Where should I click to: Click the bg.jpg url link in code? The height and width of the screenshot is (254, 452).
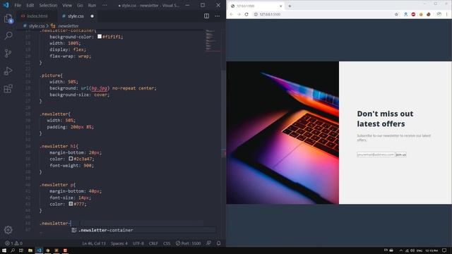tap(99, 88)
